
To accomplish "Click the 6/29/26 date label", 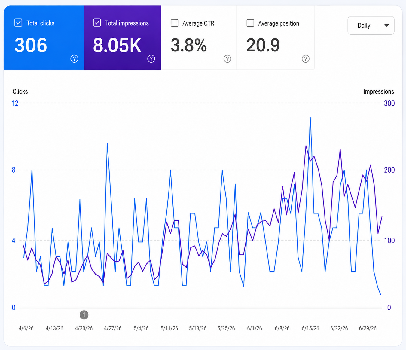I will 368,328.
